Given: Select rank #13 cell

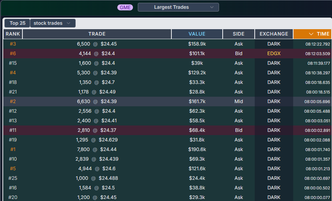Looking at the screenshot, I should [x=13, y=120].
